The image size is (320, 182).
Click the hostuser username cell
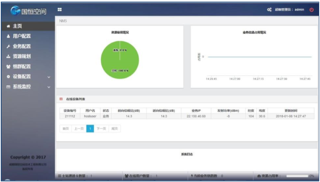(x=90, y=116)
